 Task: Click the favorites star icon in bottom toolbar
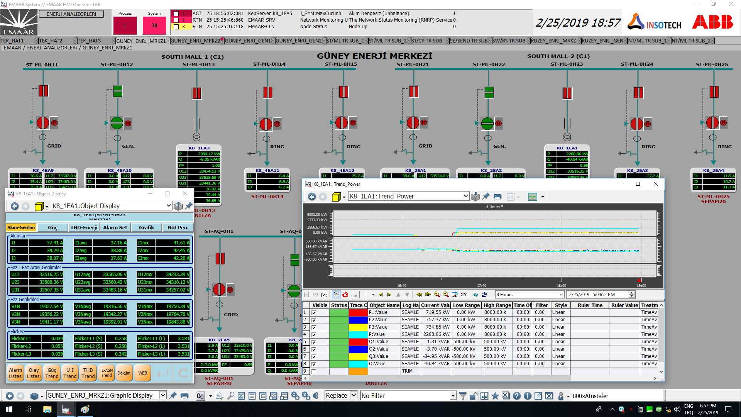click(495, 396)
